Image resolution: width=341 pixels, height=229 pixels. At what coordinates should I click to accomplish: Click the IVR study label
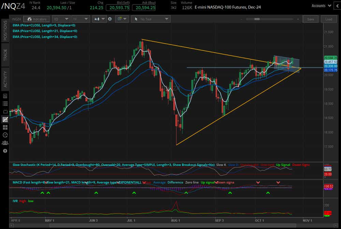(x=15, y=201)
